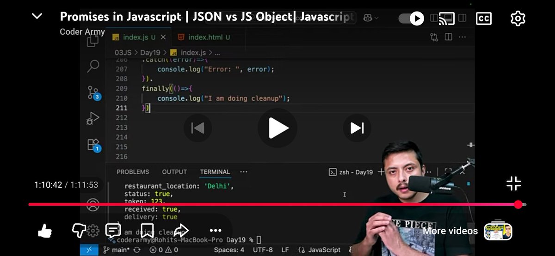Expand the Copilot dropdown arrow
This screenshot has width=555, height=256.
[377, 18]
